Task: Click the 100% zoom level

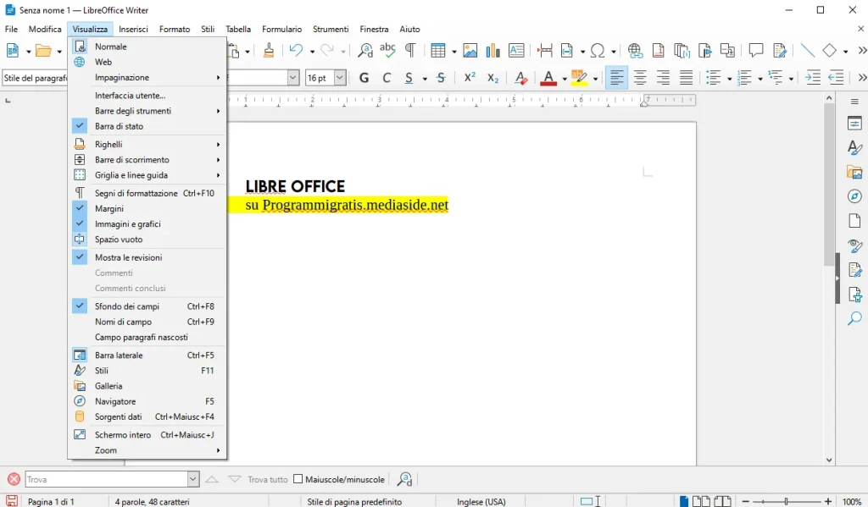Action: point(851,501)
